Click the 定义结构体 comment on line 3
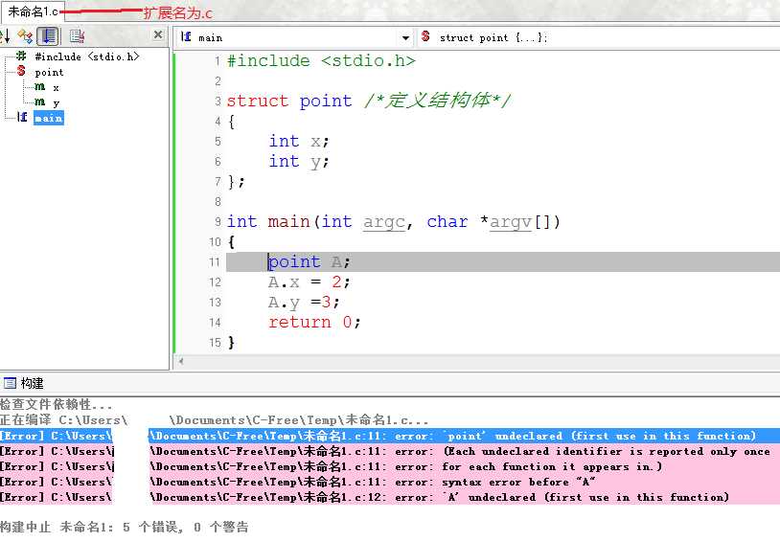 [x=437, y=101]
